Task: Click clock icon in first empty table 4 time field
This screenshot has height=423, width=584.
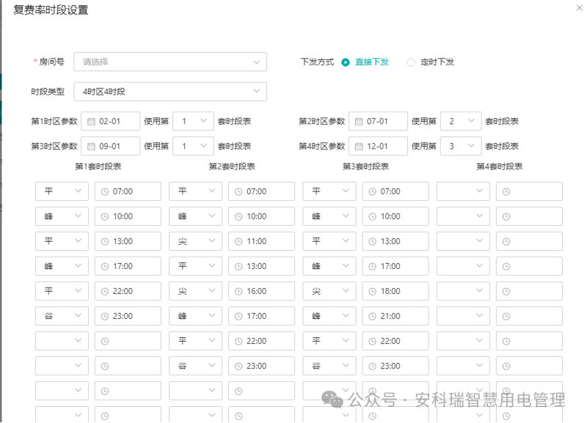Action: (506, 192)
